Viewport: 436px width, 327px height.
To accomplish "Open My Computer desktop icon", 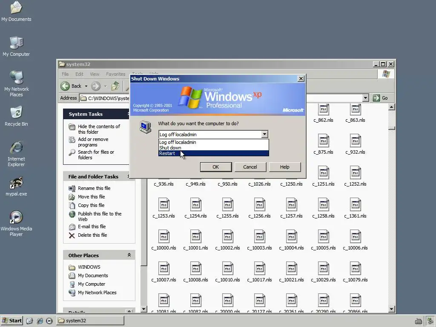I will (16, 46).
